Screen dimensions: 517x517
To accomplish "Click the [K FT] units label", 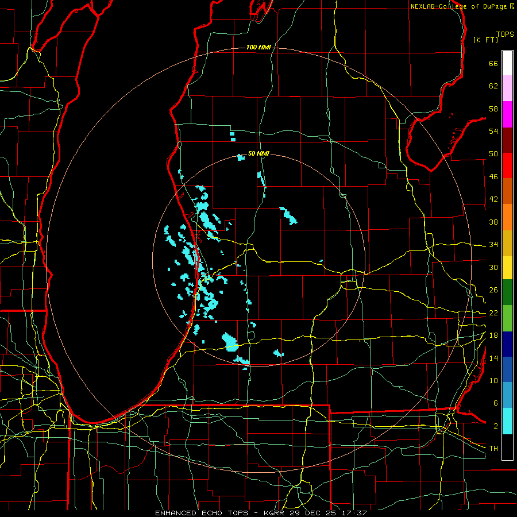I will (x=485, y=40).
